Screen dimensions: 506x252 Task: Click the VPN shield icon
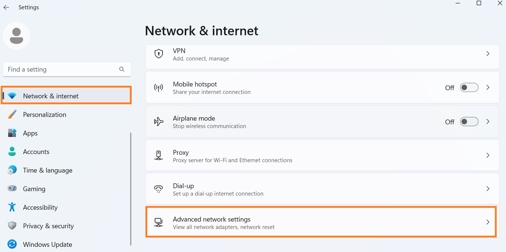pos(159,54)
